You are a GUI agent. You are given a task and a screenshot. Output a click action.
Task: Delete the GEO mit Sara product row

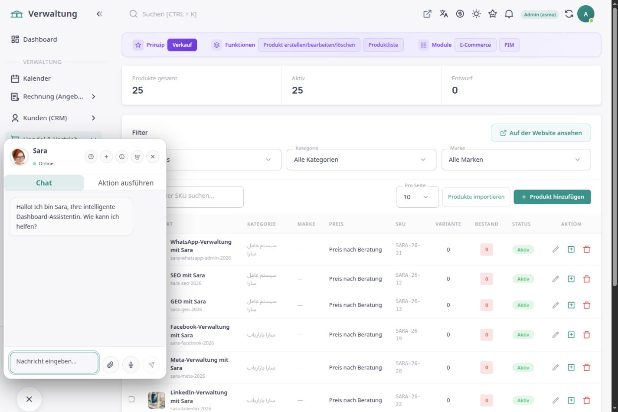point(586,305)
